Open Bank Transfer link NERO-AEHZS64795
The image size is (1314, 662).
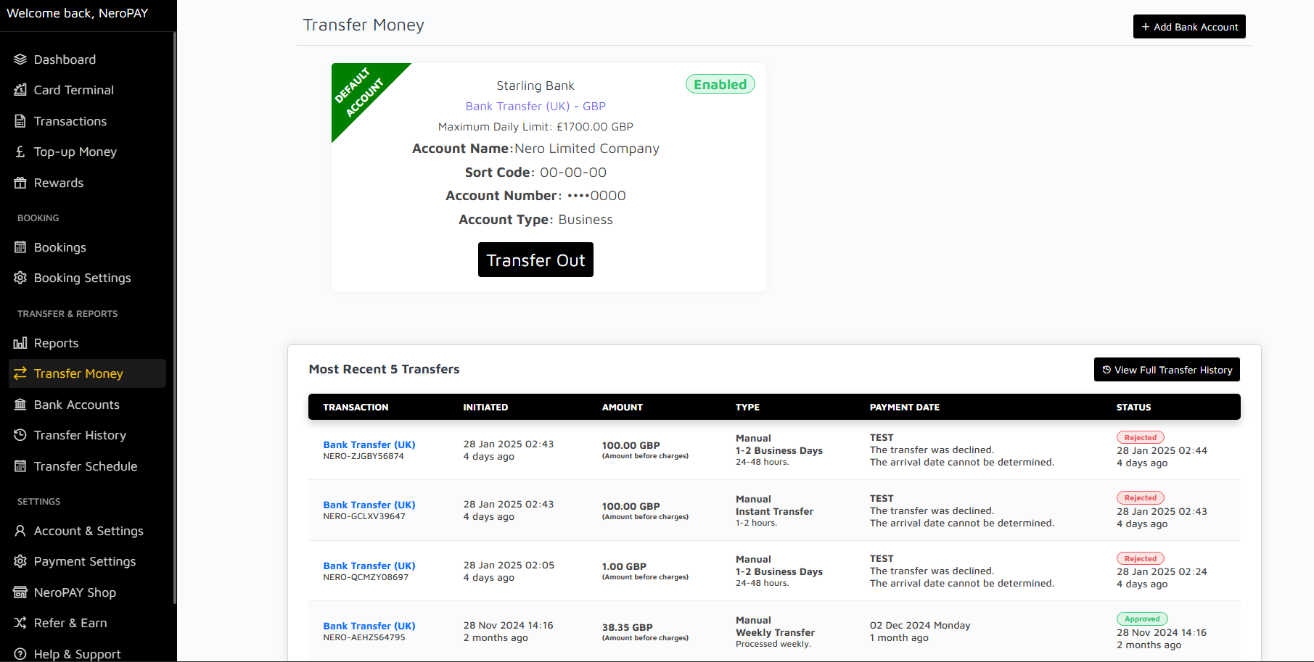tap(369, 626)
